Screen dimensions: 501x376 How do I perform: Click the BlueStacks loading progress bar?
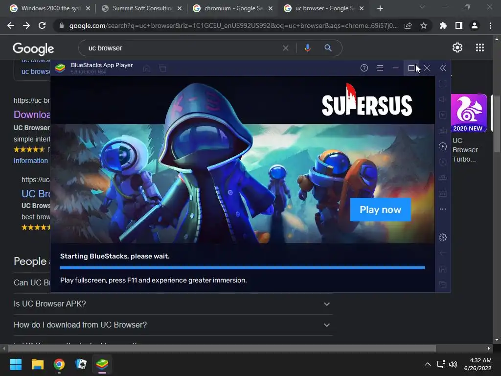[x=243, y=268]
